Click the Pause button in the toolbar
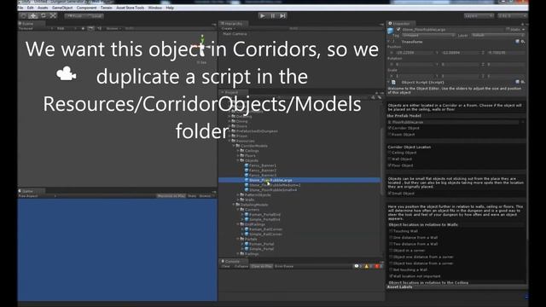Image resolution: width=546 pixels, height=307 pixels. click(x=273, y=15)
